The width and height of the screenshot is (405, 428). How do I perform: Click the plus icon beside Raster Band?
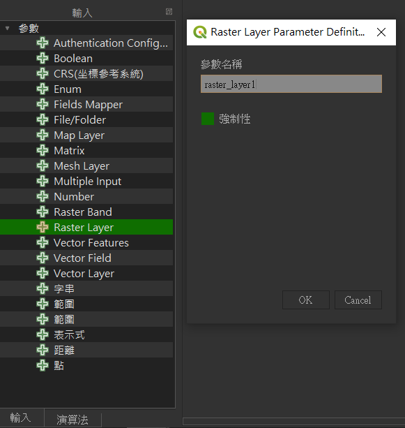[x=43, y=212]
